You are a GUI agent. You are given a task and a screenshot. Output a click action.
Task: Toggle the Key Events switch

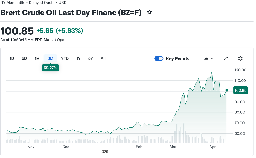coord(159,58)
